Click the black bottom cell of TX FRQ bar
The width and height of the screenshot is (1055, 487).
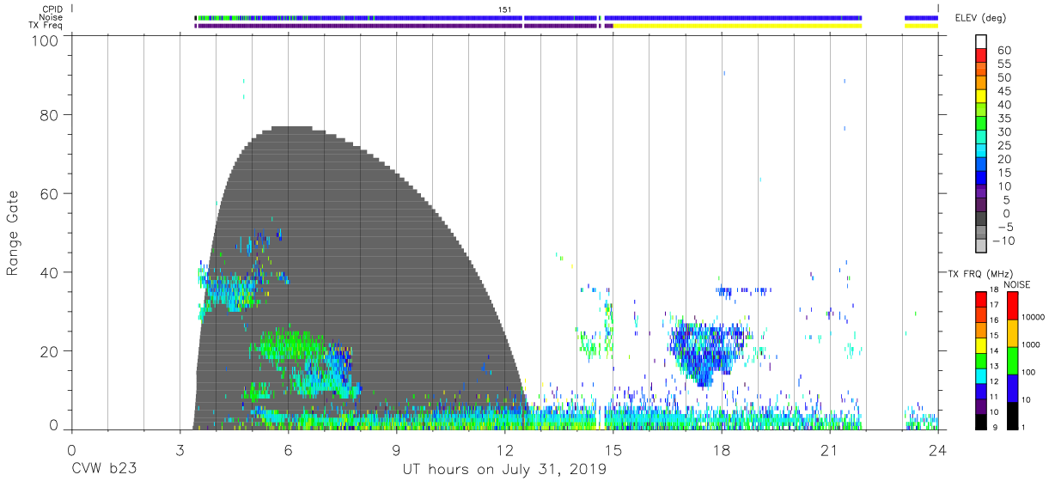(x=981, y=422)
